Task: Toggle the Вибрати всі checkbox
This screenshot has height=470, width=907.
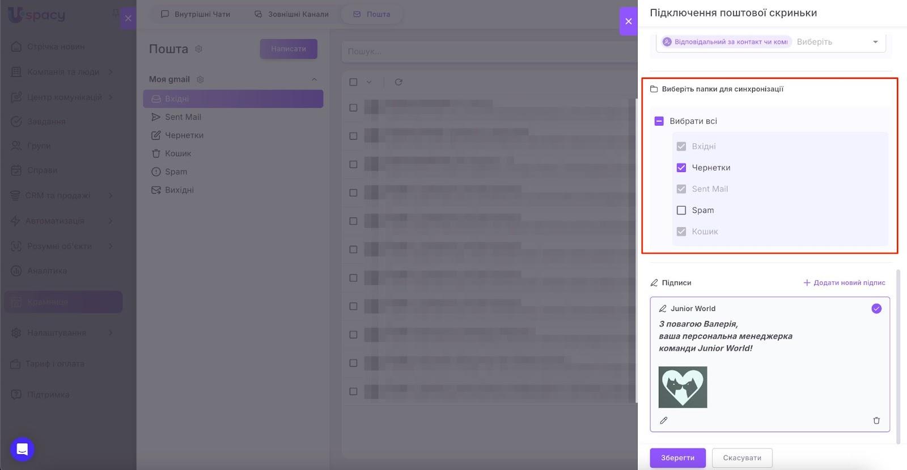Action: (x=659, y=121)
